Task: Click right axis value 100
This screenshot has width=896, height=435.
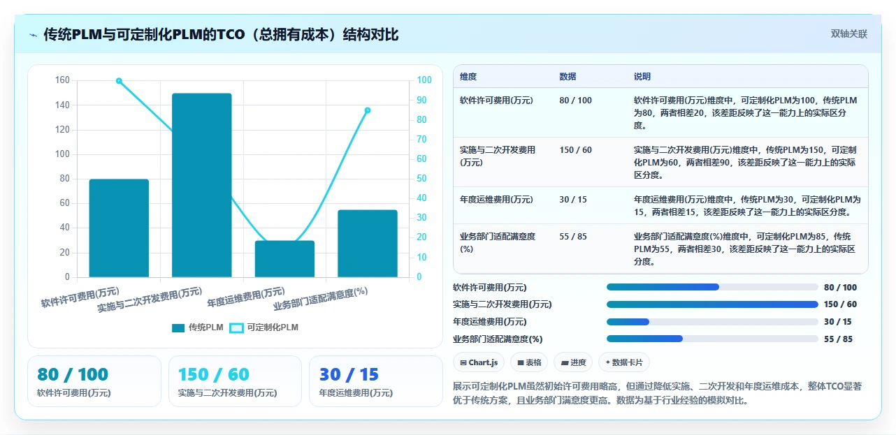Action: click(424, 80)
